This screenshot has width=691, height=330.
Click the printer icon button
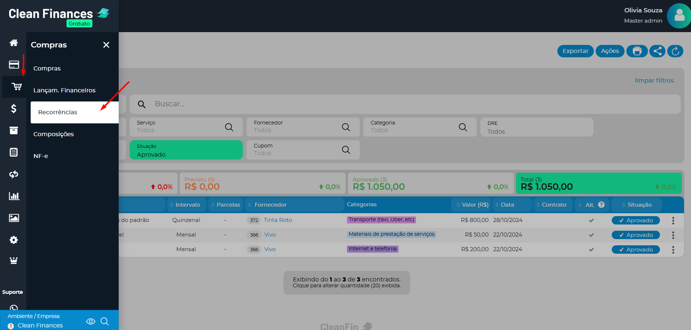[x=637, y=51]
